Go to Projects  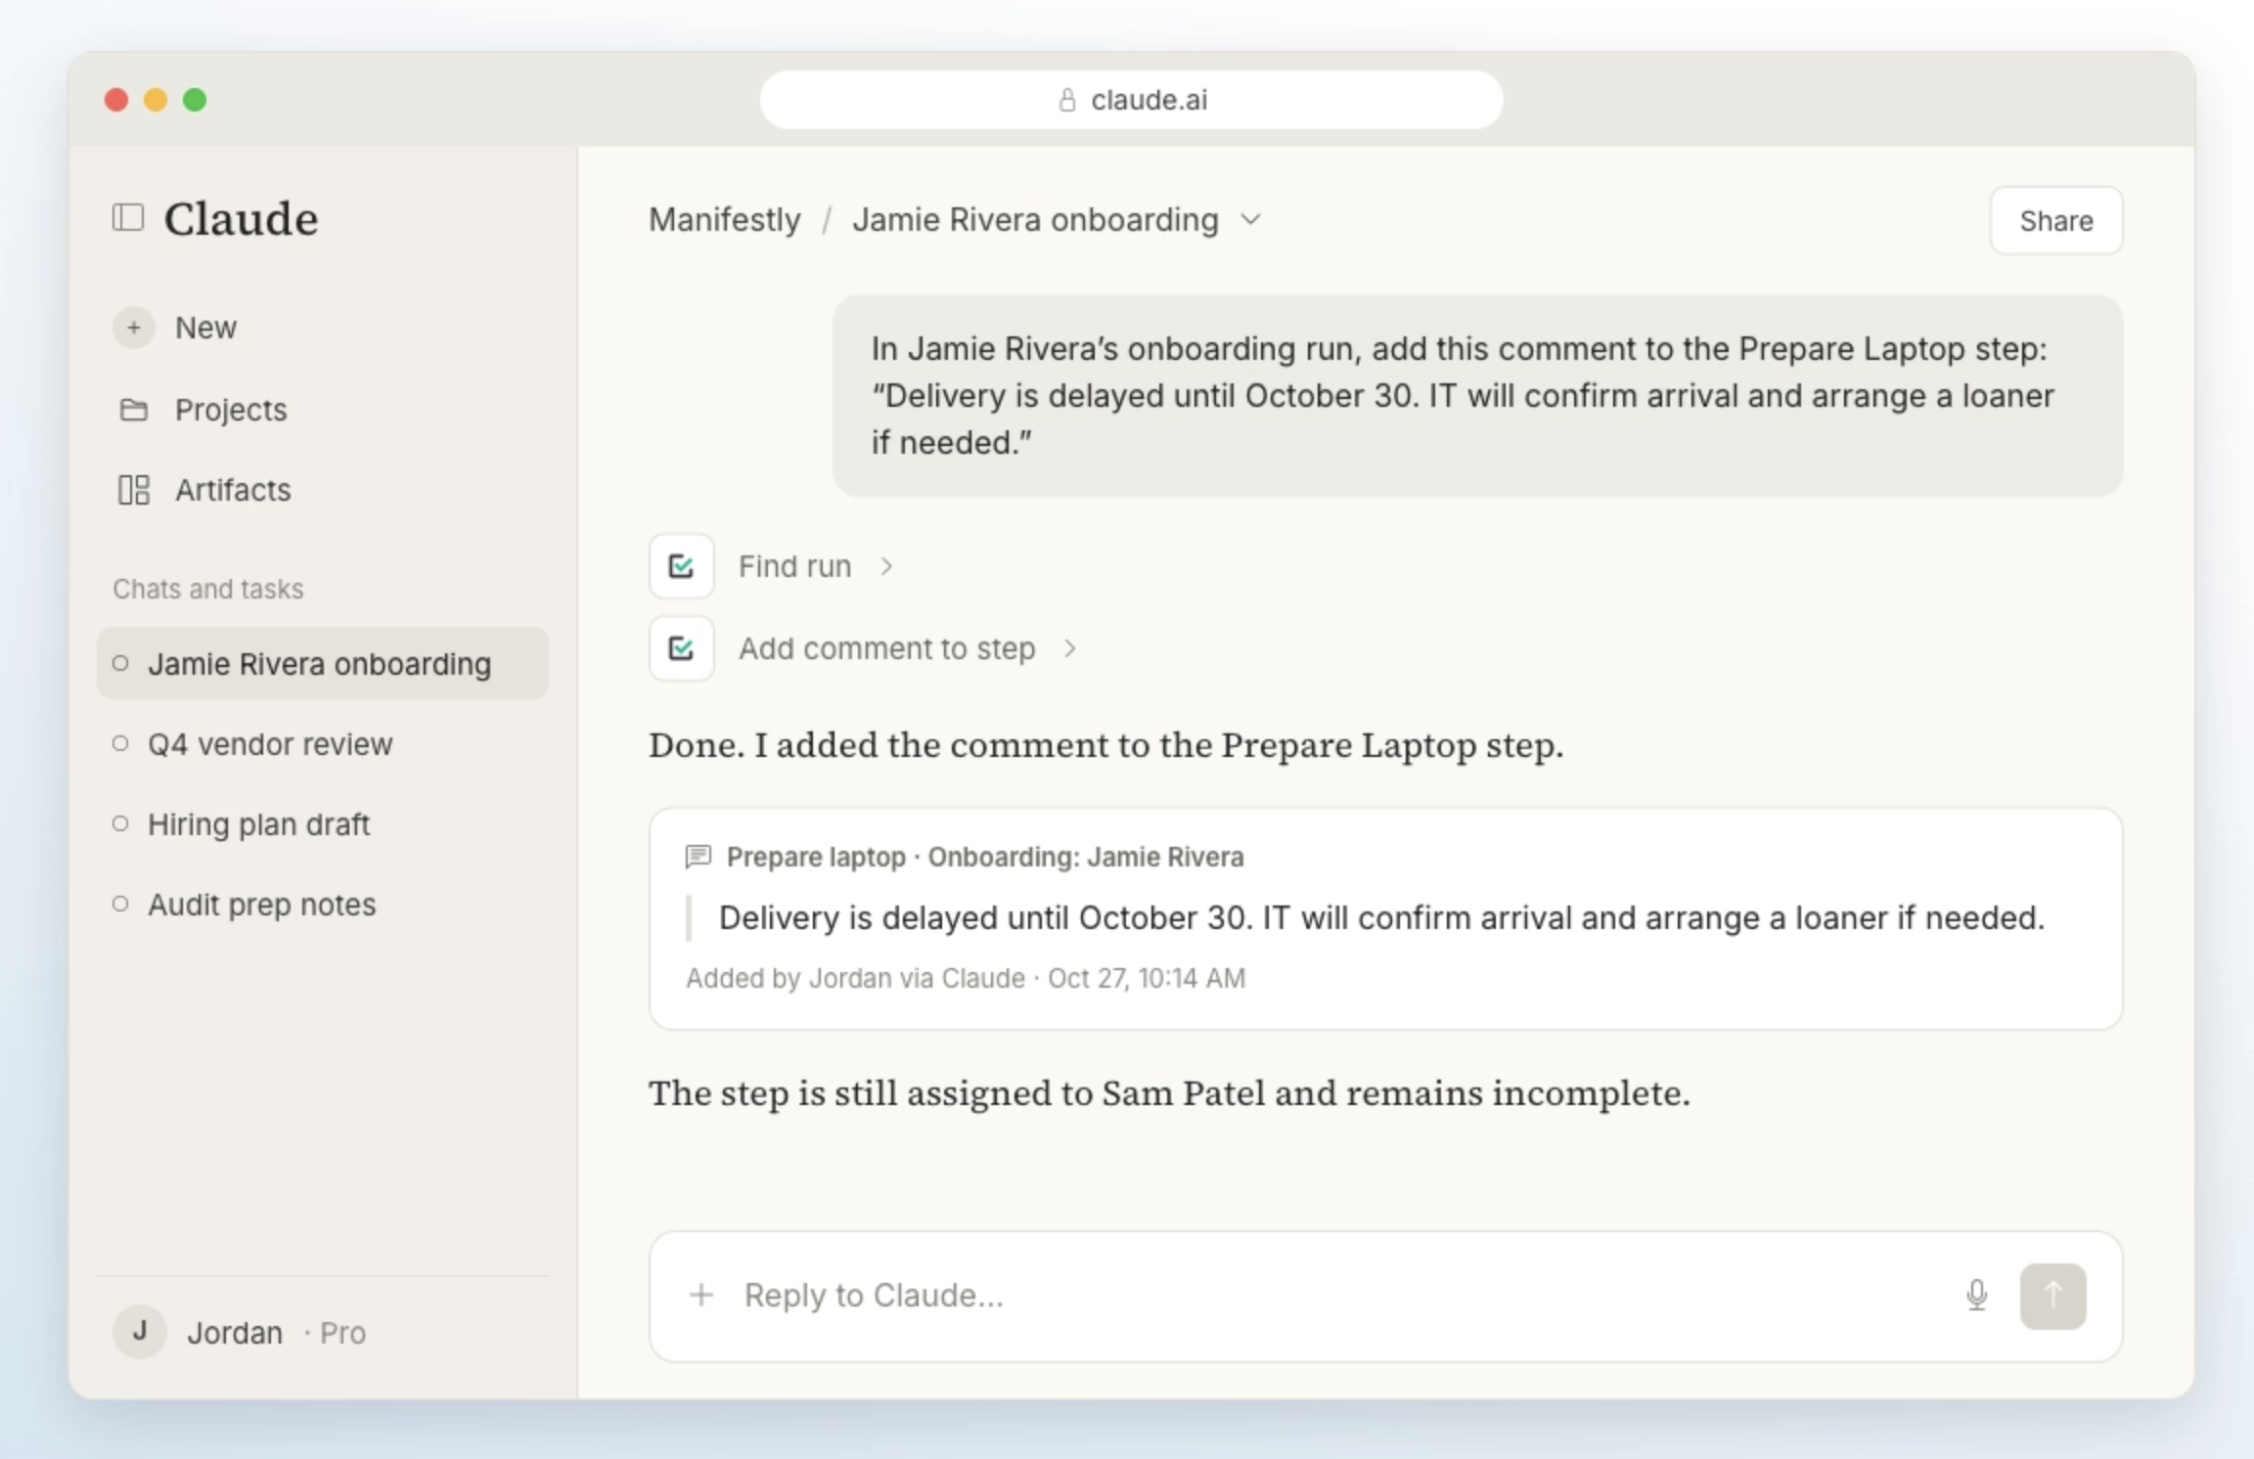tap(231, 410)
